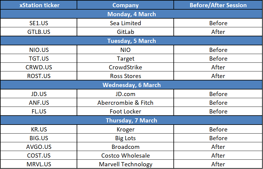Click the Wednesday, 6 March date row
Viewport: 263px width, 169px height.
132,85
